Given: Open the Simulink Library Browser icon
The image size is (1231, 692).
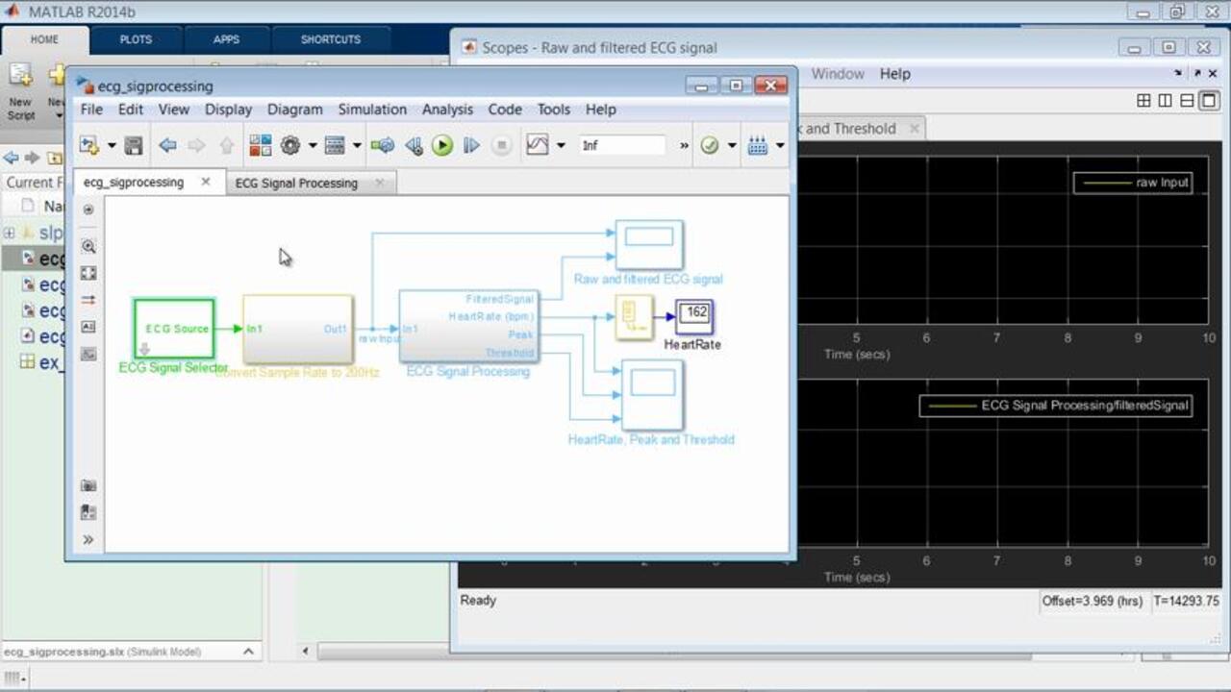Looking at the screenshot, I should tap(260, 146).
